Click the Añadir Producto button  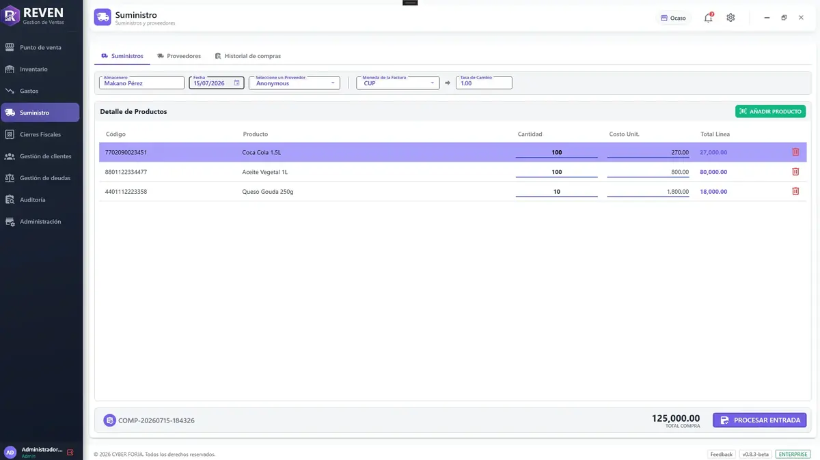770,111
